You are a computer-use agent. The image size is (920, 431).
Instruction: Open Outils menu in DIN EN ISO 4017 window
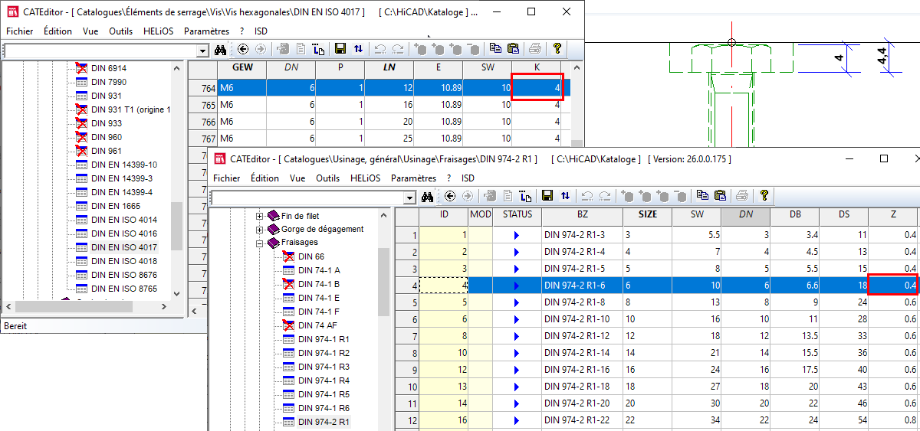point(120,31)
